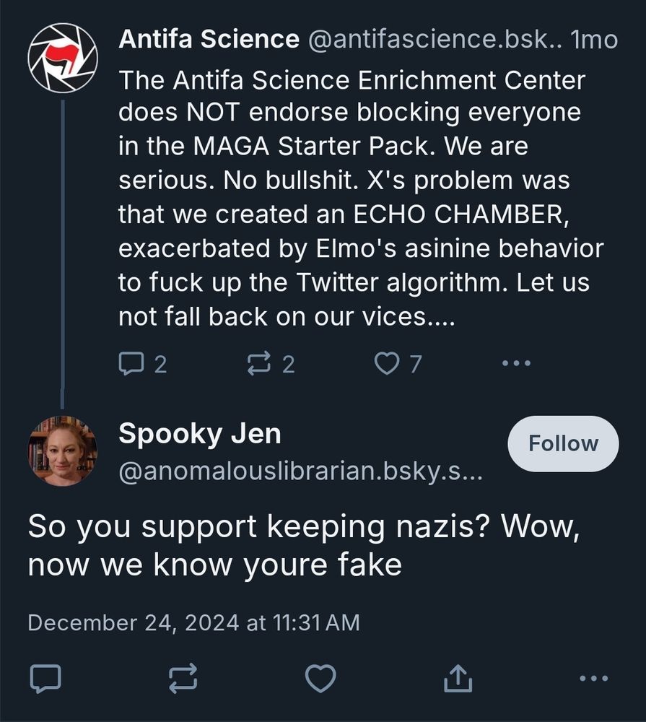Like Spooky Jen's post
The height and width of the screenshot is (722, 646).
click(320, 677)
